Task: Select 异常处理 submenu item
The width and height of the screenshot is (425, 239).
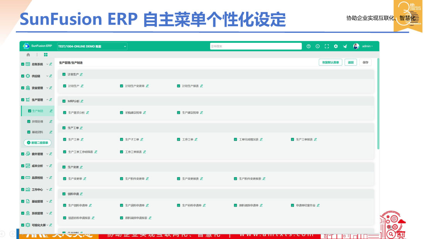Action: point(37,122)
